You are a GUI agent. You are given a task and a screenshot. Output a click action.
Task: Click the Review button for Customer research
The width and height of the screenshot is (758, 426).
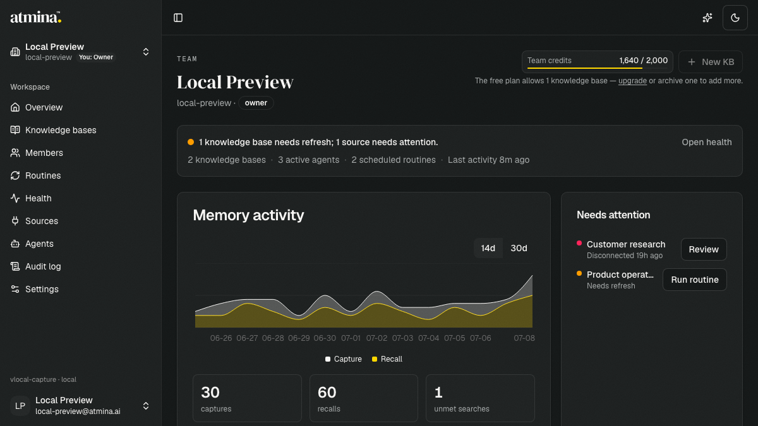pyautogui.click(x=704, y=249)
